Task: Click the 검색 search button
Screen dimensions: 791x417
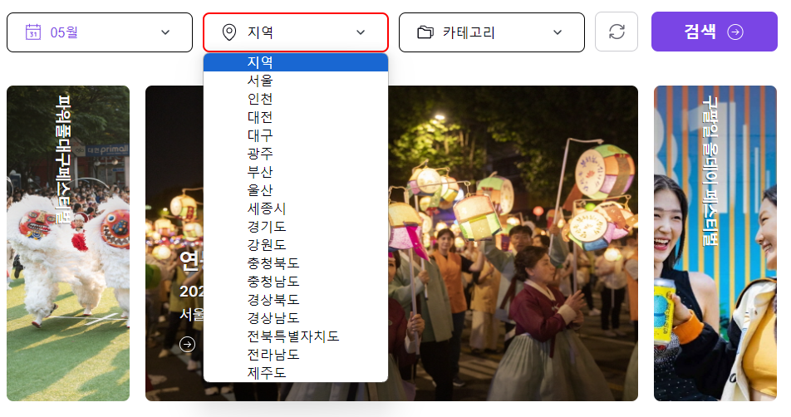Action: click(715, 32)
